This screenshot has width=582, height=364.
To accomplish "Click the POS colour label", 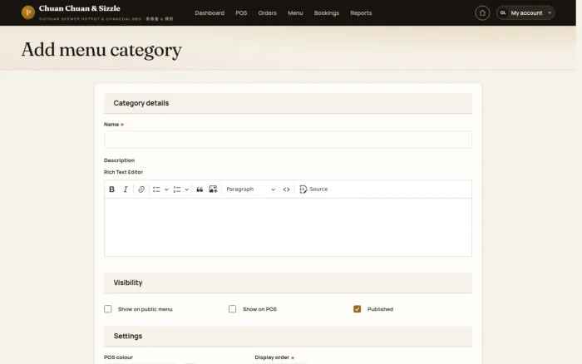I will (118, 357).
